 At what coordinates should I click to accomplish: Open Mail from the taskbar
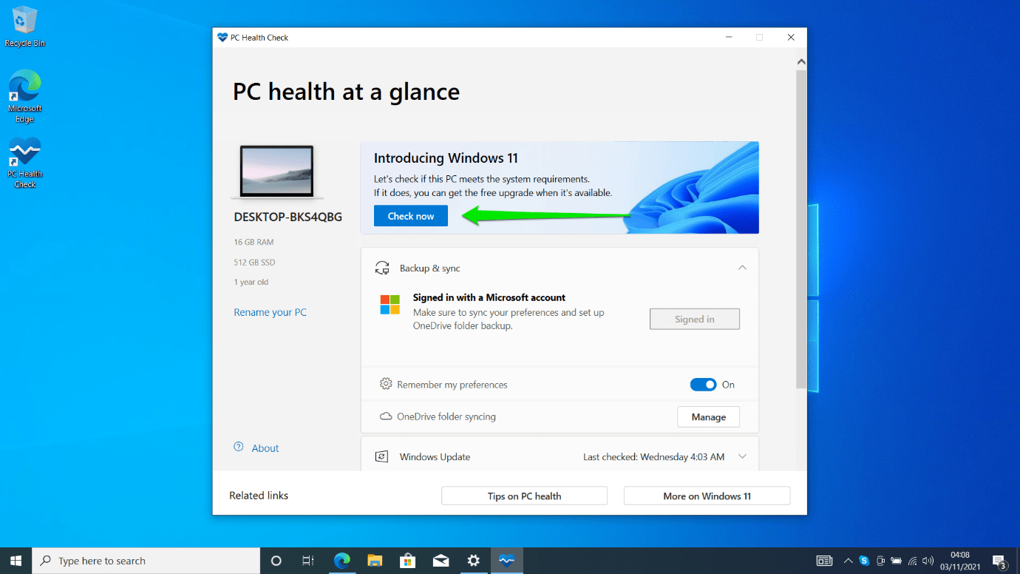click(x=441, y=561)
